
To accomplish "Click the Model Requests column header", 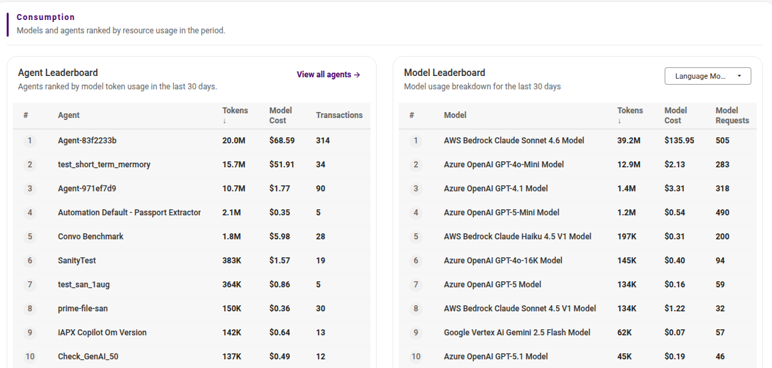I will pyautogui.click(x=732, y=115).
